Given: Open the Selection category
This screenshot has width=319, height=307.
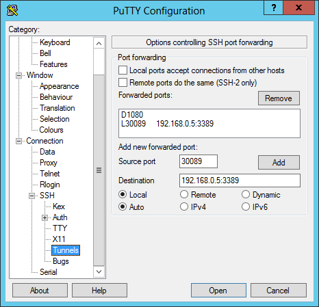Looking at the screenshot, I should (x=54, y=119).
